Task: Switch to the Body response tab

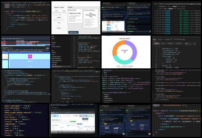Action: [155, 39]
